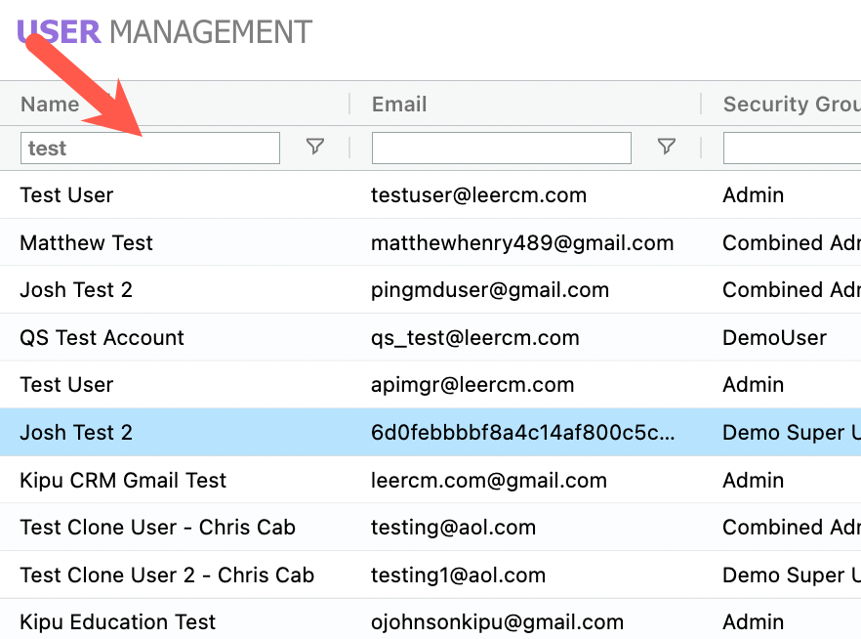Click the Name filter box containing 'test'
The height and width of the screenshot is (639, 861).
pos(149,147)
